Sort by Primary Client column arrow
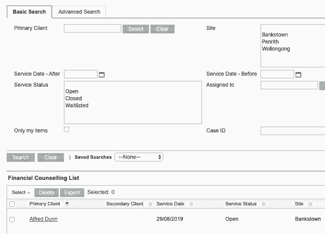 tap(67, 204)
